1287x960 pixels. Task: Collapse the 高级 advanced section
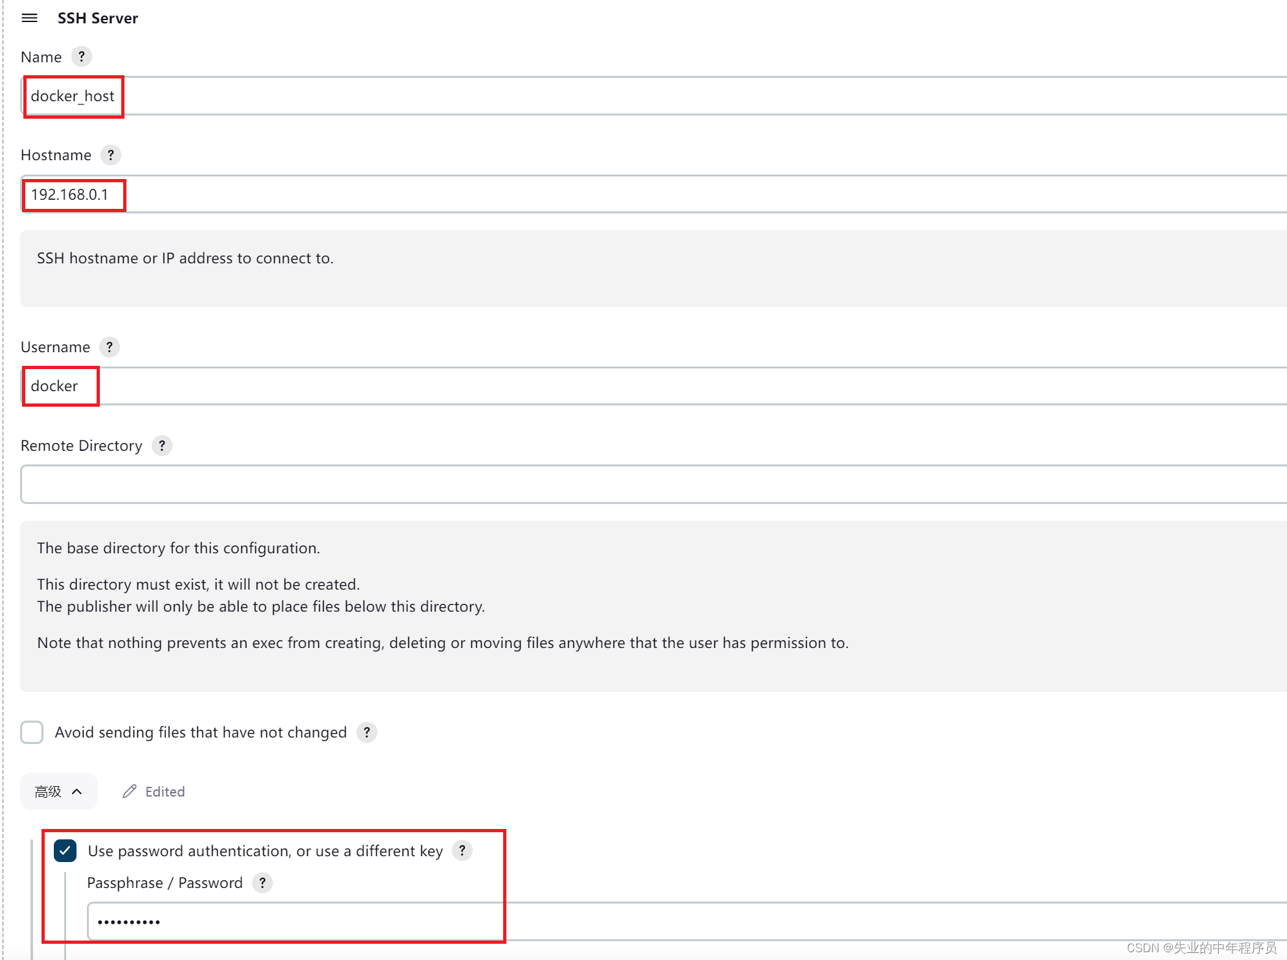58,791
